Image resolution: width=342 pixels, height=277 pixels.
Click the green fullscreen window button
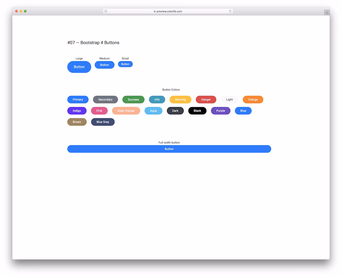(x=25, y=11)
